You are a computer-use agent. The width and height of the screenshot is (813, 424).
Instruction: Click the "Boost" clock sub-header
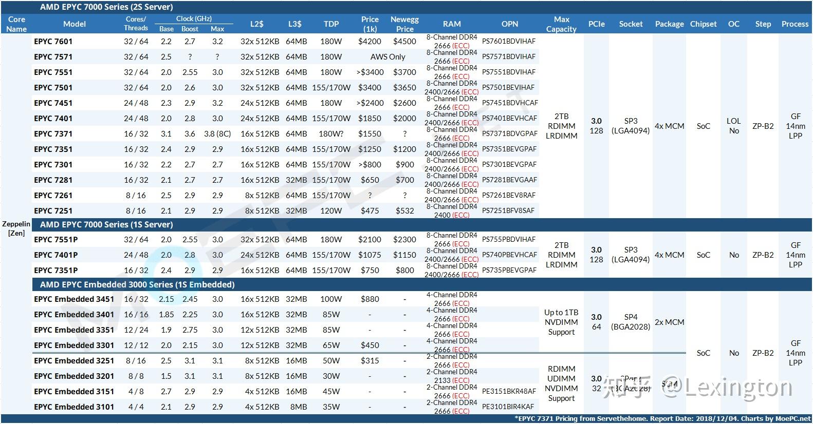(190, 29)
